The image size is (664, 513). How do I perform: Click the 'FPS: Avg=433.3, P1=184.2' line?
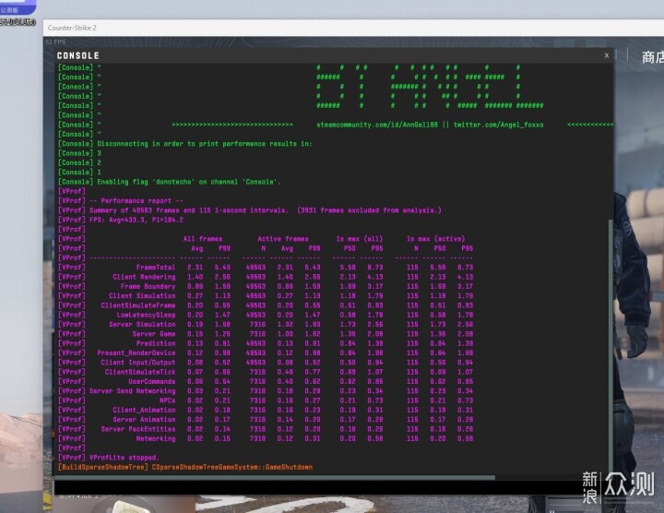136,220
